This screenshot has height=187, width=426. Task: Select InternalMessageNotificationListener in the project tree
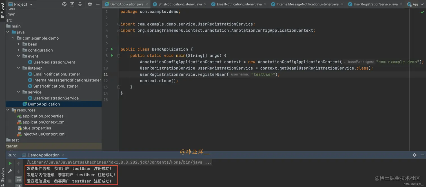click(67, 80)
